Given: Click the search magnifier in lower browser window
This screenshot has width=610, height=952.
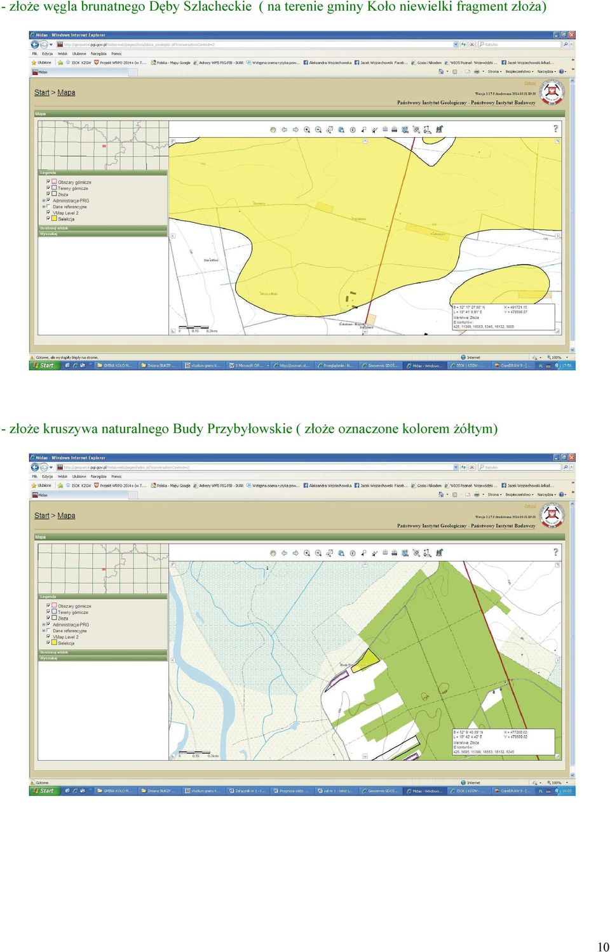Looking at the screenshot, I should (x=566, y=467).
